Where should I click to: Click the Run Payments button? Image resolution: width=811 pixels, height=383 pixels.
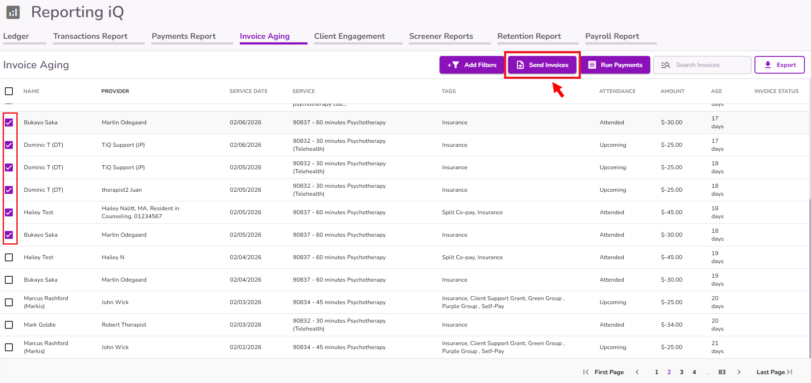click(615, 65)
